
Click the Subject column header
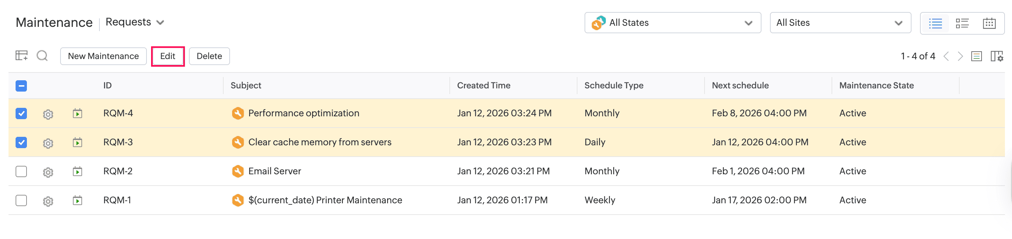click(246, 86)
